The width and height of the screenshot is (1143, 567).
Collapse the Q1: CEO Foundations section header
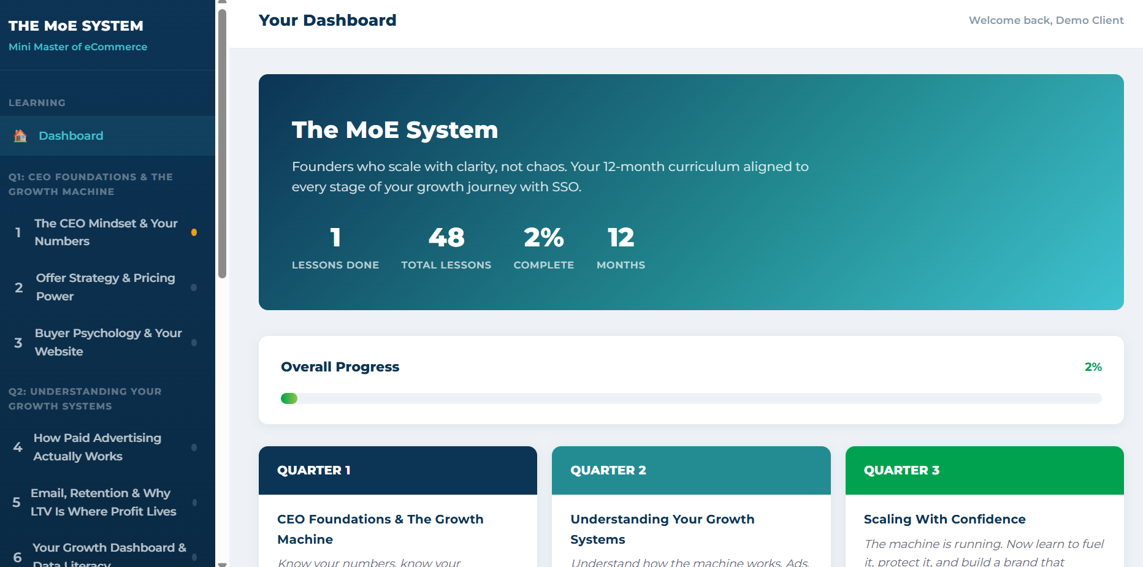(x=91, y=184)
